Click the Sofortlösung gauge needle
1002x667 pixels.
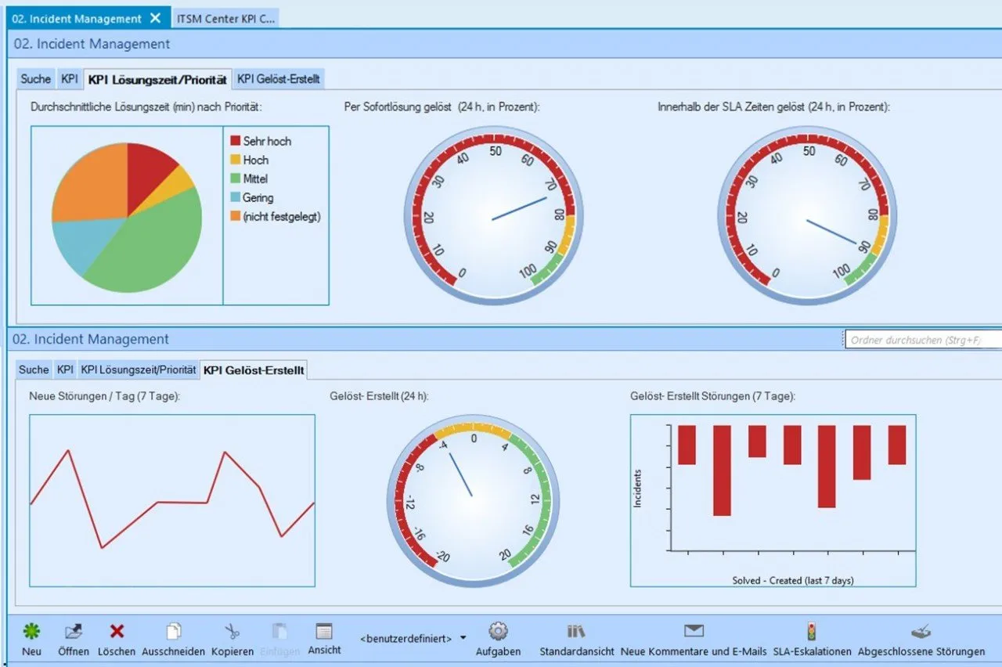tap(520, 208)
